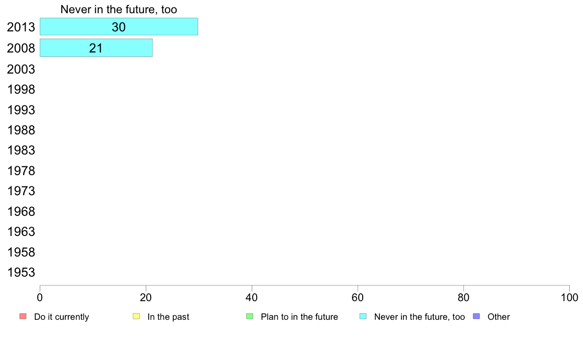This screenshot has height=361, width=583.
Task: Select the 2013 year label
Action: (x=21, y=27)
